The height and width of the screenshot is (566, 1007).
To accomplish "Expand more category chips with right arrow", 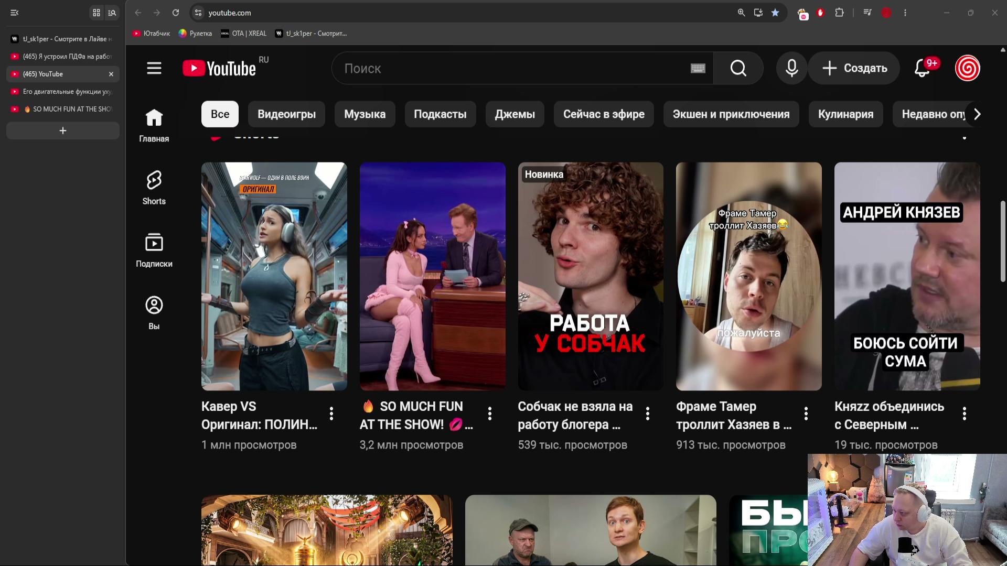I will pyautogui.click(x=977, y=114).
